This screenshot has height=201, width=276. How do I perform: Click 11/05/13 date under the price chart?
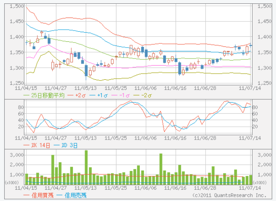click(85, 88)
